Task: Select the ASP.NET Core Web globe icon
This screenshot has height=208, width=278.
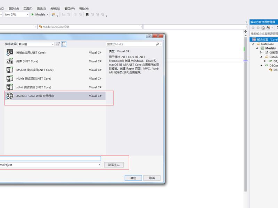Action: coord(10,96)
